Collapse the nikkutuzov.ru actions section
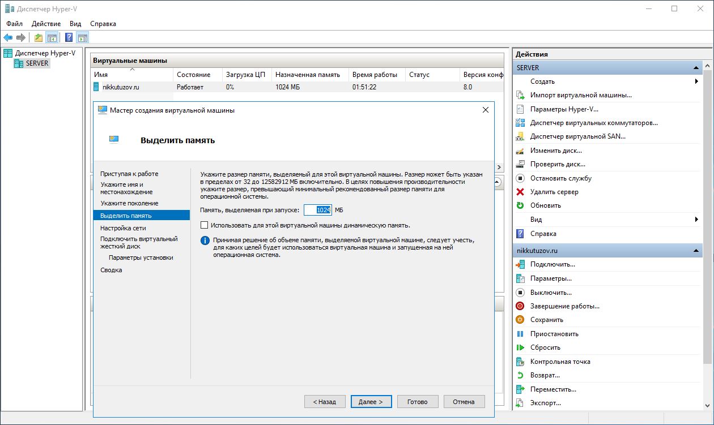The height and width of the screenshot is (425, 714). (x=696, y=251)
